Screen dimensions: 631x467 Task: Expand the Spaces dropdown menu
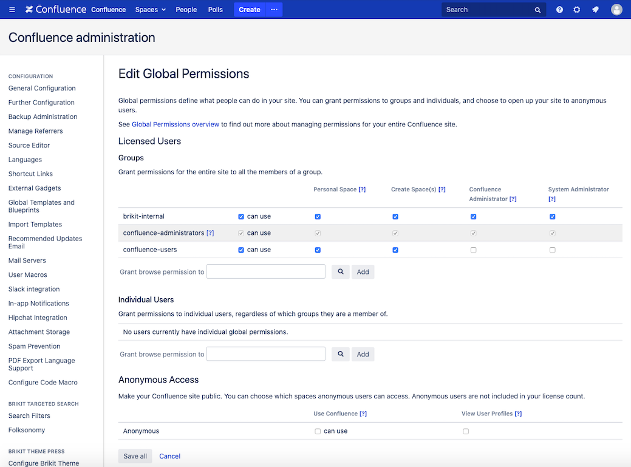tap(151, 10)
